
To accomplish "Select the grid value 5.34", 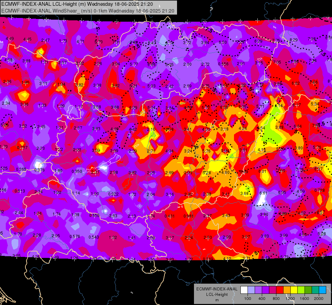I will [315, 104].
